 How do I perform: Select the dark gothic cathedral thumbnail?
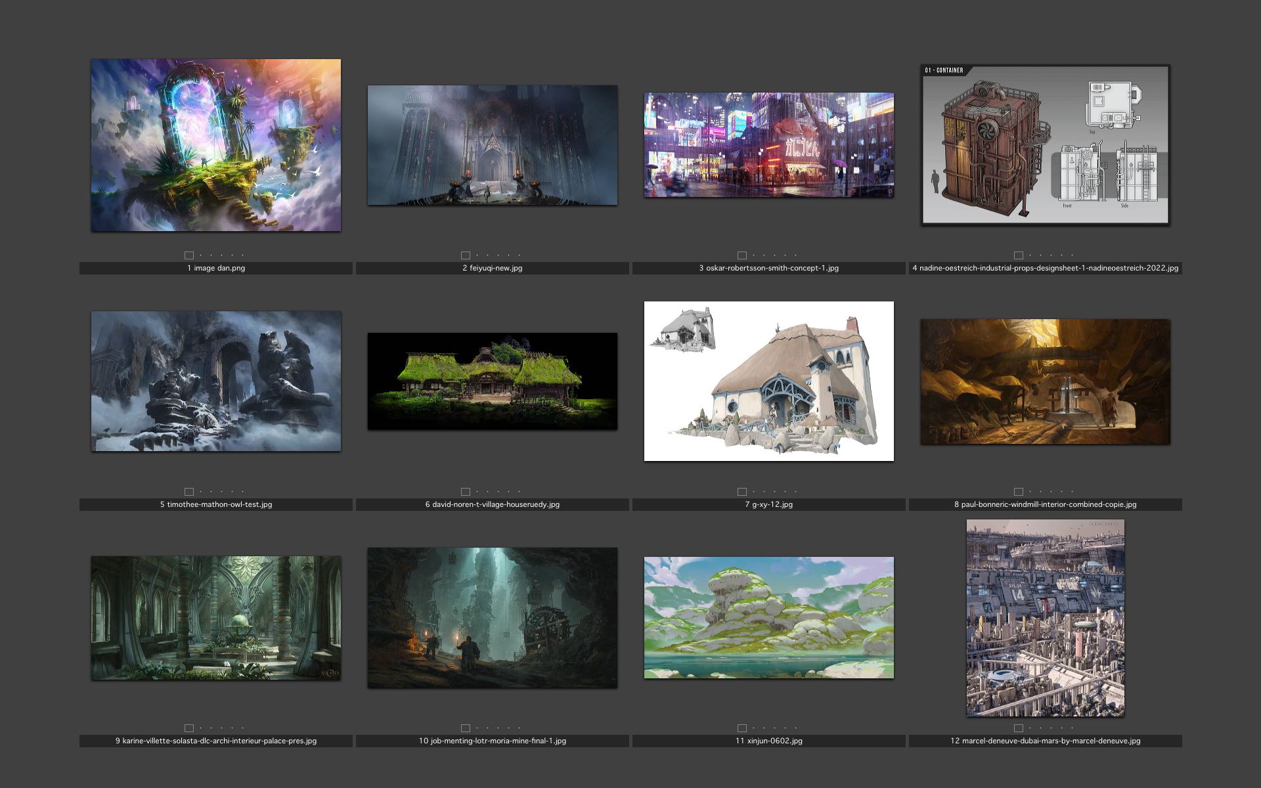(x=493, y=145)
